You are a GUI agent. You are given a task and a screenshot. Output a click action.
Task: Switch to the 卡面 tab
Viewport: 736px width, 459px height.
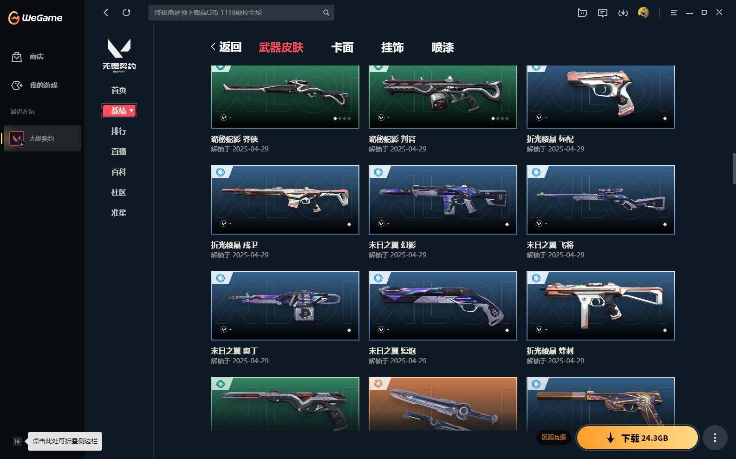(342, 47)
